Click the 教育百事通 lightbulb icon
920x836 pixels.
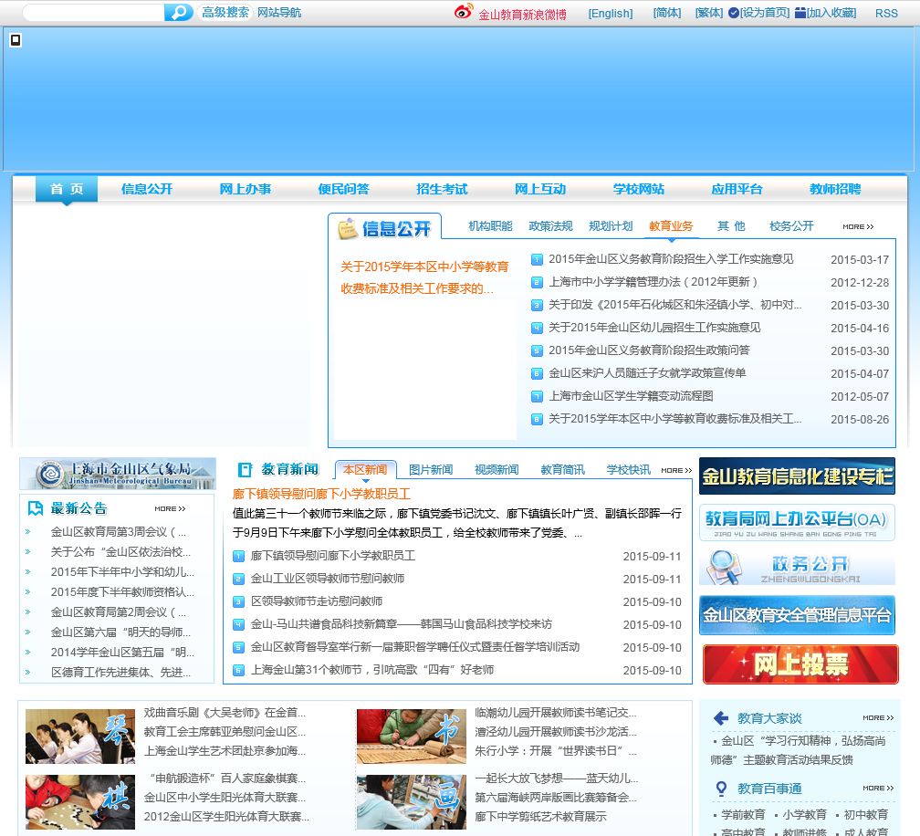tap(721, 789)
